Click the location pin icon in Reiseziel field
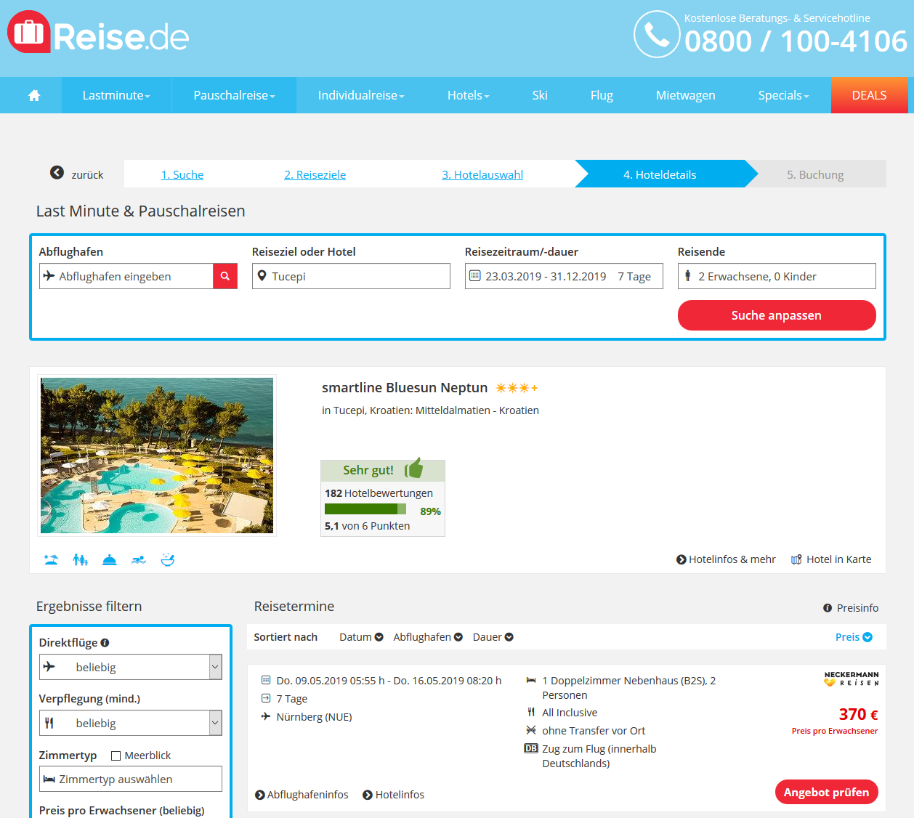 pos(262,276)
